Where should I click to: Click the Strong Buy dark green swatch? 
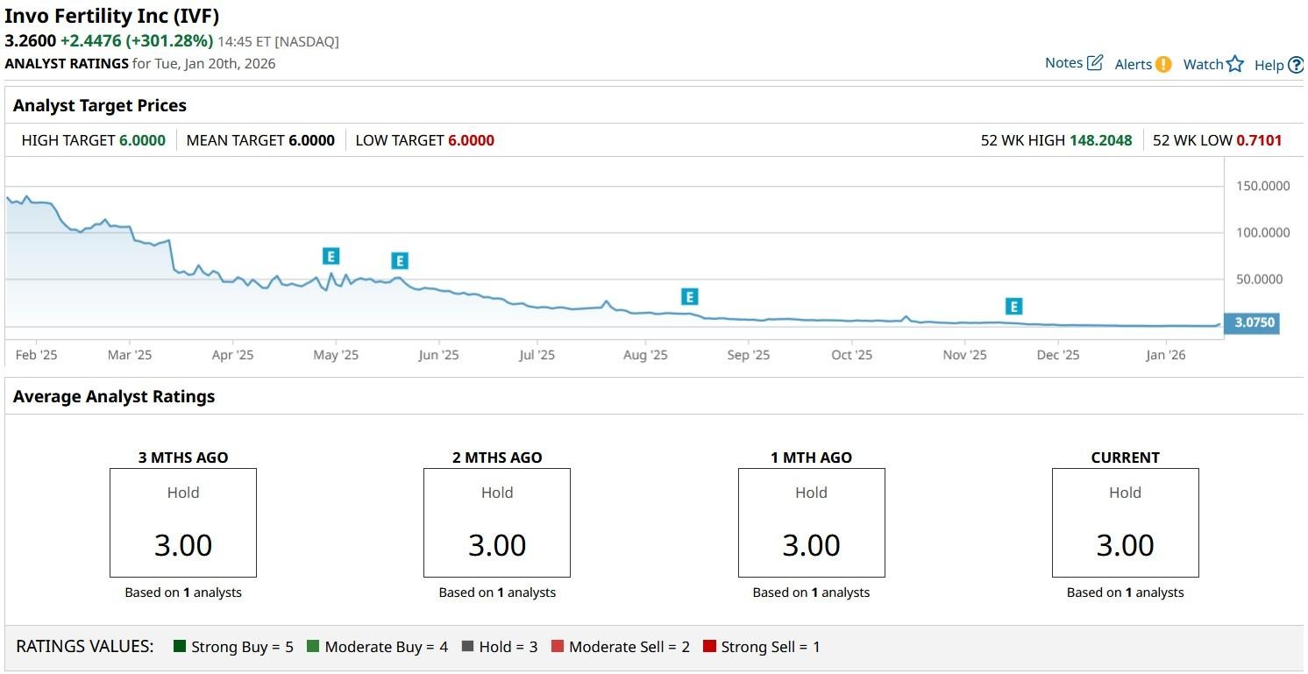180,647
